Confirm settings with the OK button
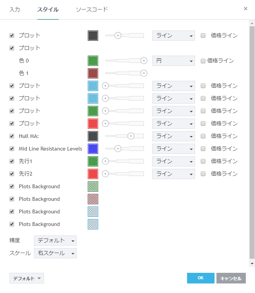The image size is (255, 293). 200,278
